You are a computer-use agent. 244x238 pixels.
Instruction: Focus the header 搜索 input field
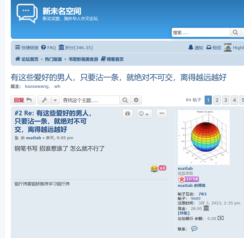(201, 32)
